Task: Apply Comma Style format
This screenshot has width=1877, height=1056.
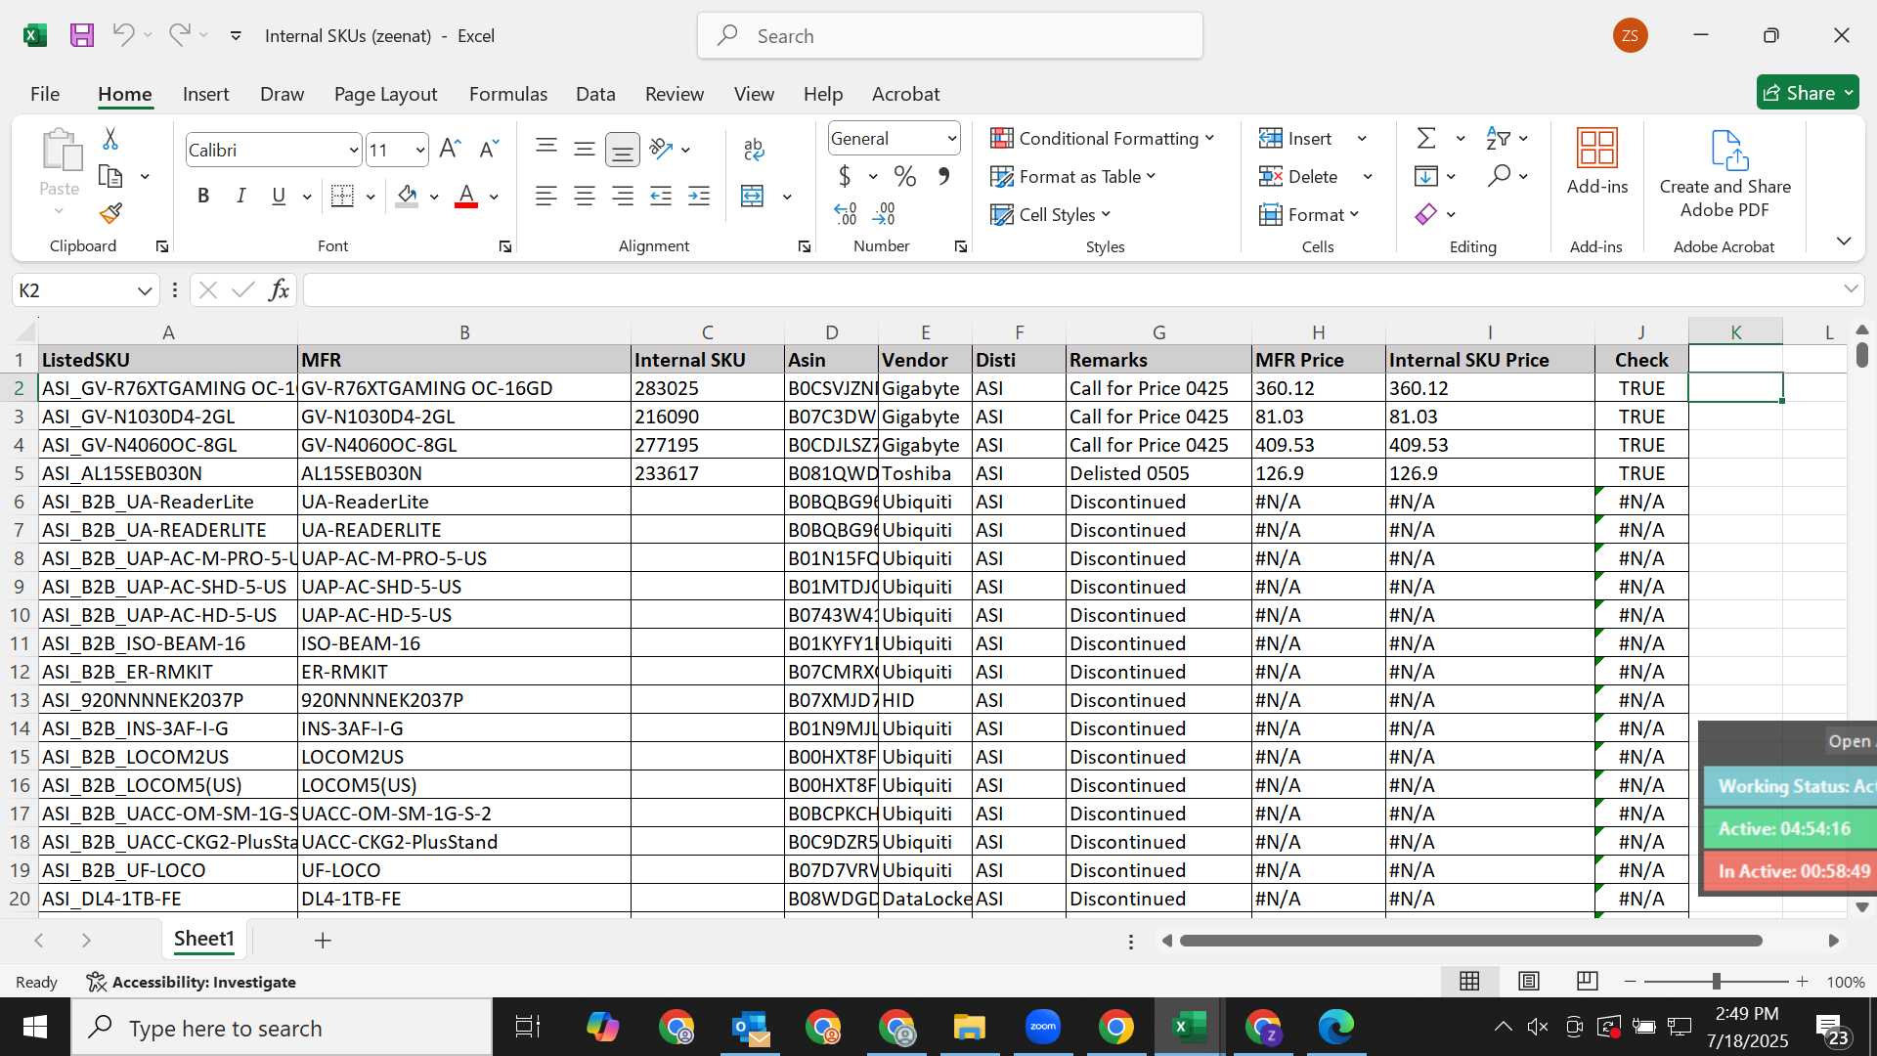Action: 943,176
